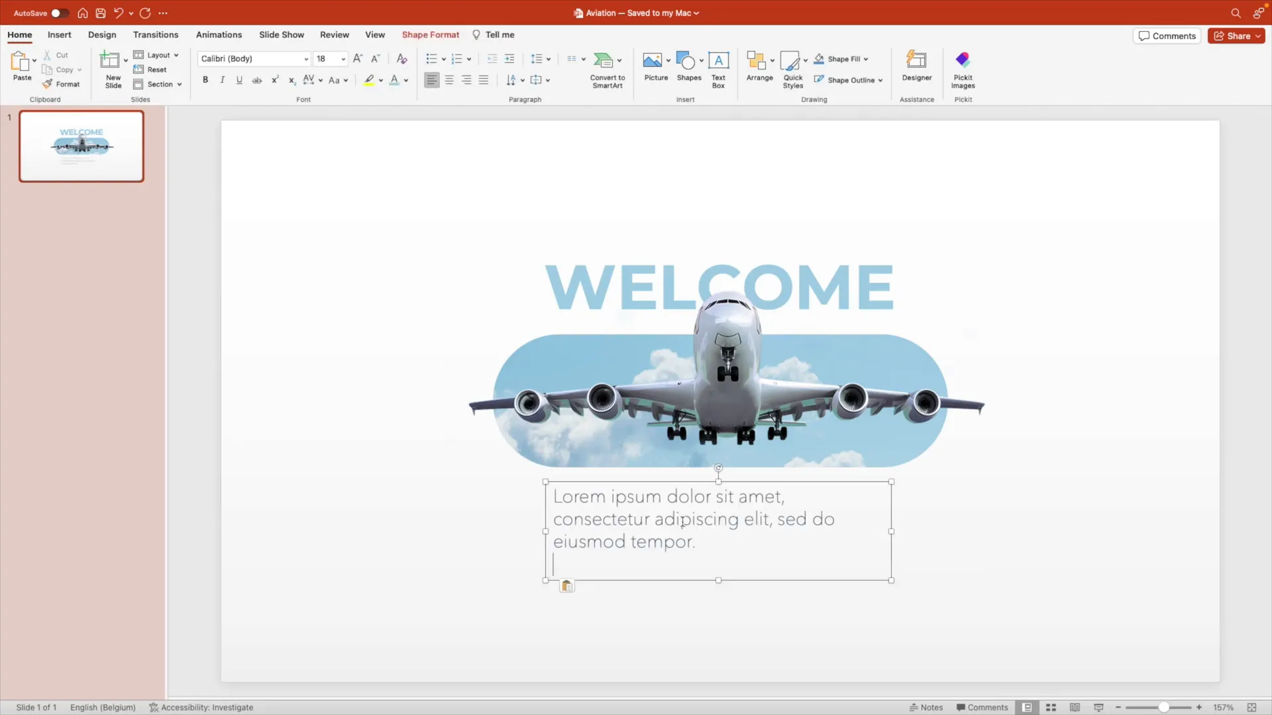Open the bullets dropdown arrow
This screenshot has height=715, width=1272.
point(444,59)
